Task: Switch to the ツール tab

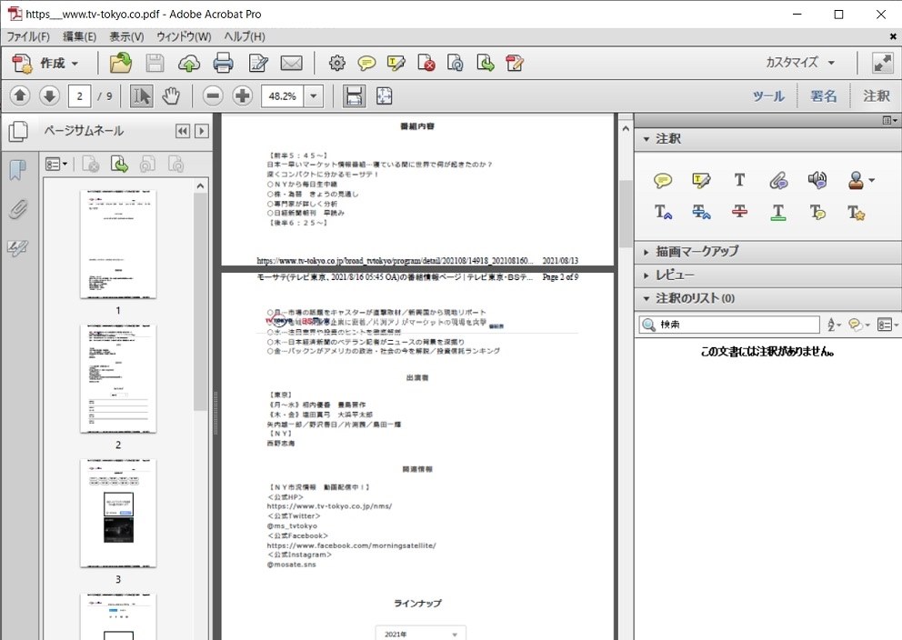Action: [769, 95]
